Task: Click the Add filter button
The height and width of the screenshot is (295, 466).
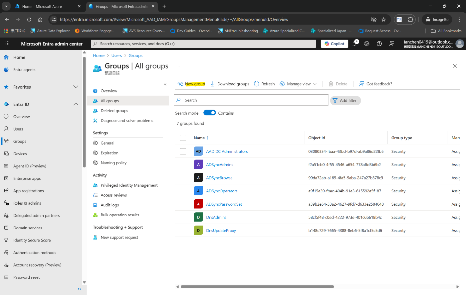Action: coord(346,100)
